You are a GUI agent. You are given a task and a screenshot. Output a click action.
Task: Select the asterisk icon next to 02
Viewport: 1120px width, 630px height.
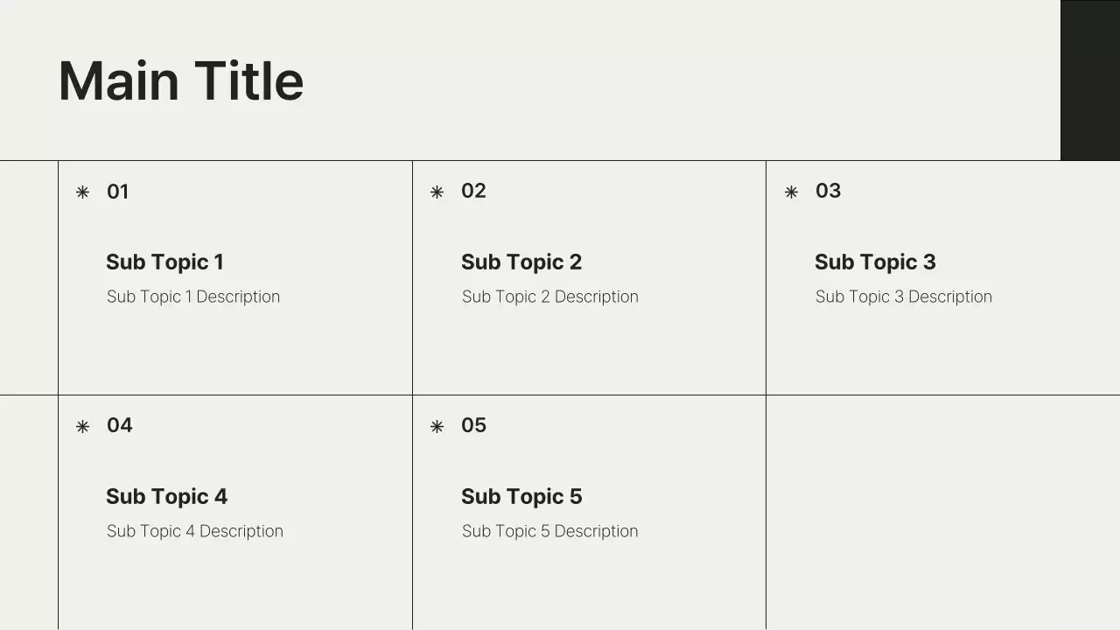tap(437, 192)
